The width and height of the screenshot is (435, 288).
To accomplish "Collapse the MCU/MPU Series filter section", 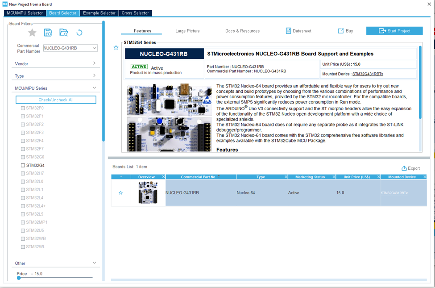I will pos(94,88).
